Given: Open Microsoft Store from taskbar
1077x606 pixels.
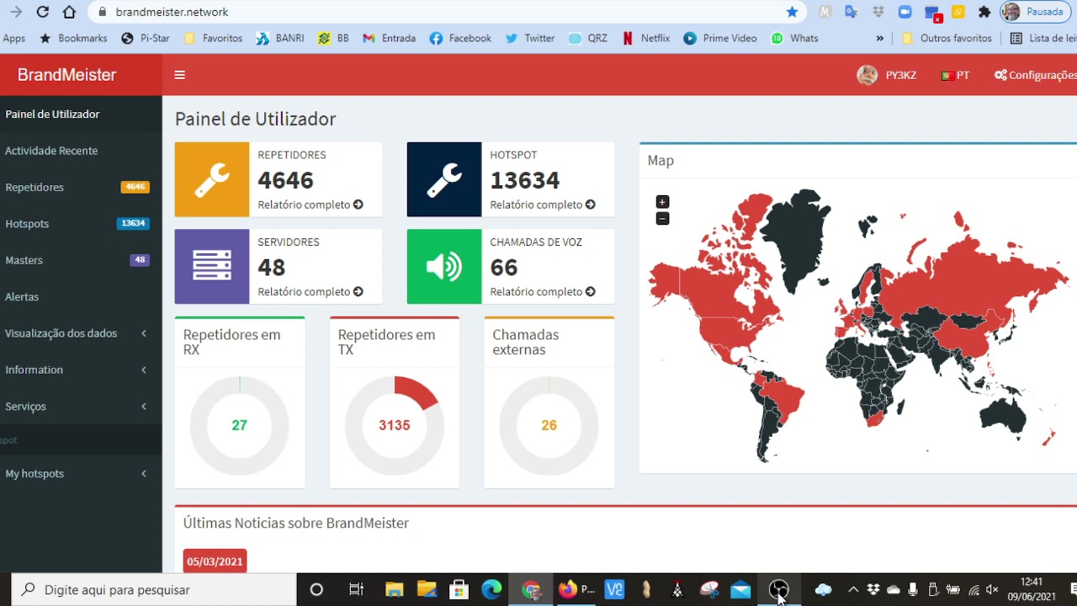Looking at the screenshot, I should 459,589.
